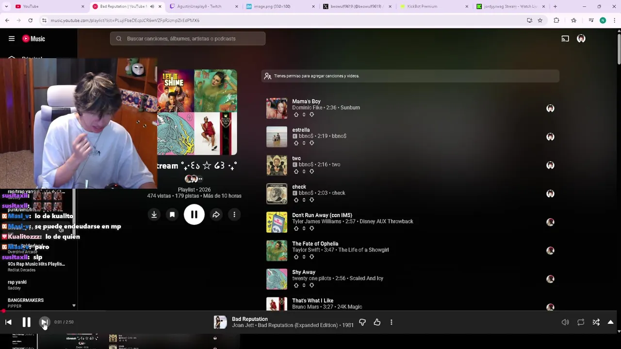Screen dimensions: 621x349
Task: Upvote The Fate of Ophelia
Action: coord(296,257)
